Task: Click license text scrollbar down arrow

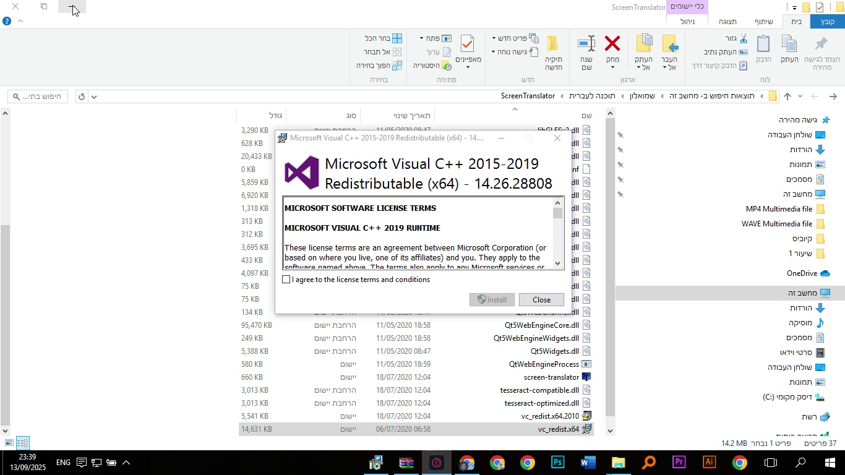Action: pyautogui.click(x=557, y=263)
